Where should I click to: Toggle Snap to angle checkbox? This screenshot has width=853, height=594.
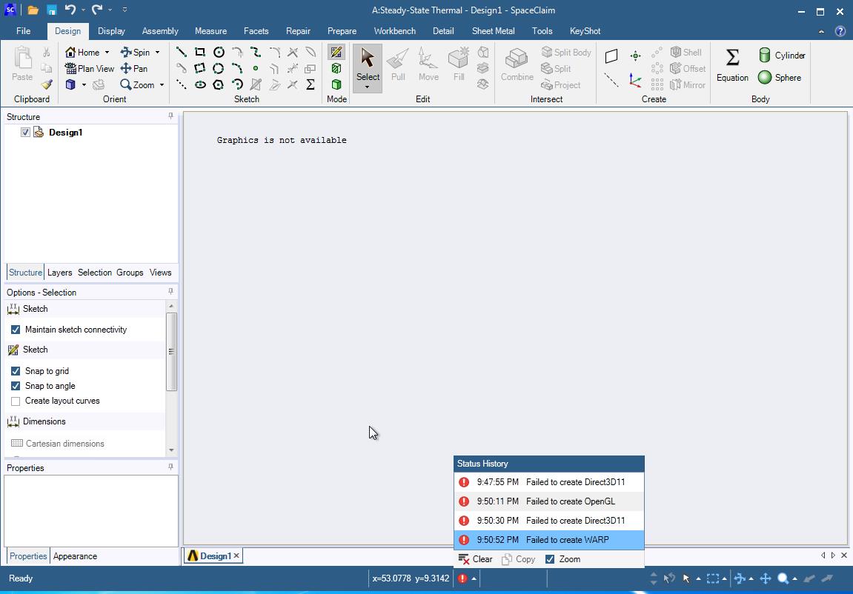[16, 386]
